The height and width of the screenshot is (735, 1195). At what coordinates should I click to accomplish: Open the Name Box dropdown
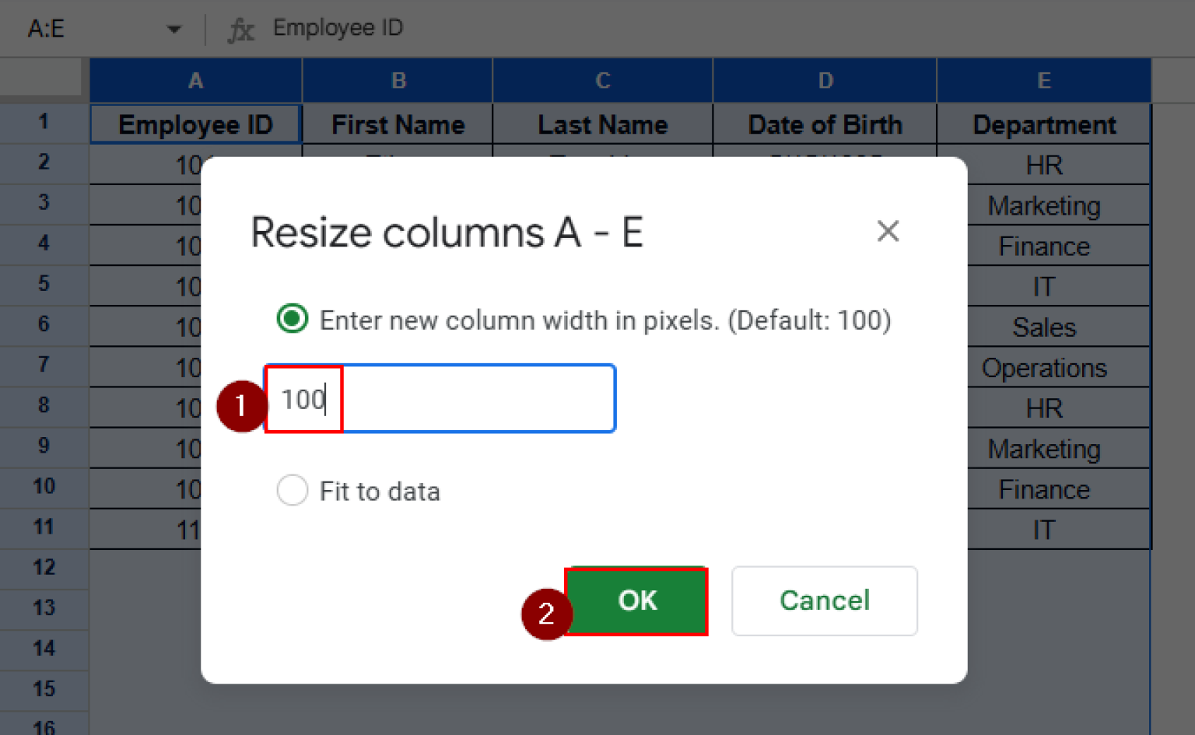174,28
